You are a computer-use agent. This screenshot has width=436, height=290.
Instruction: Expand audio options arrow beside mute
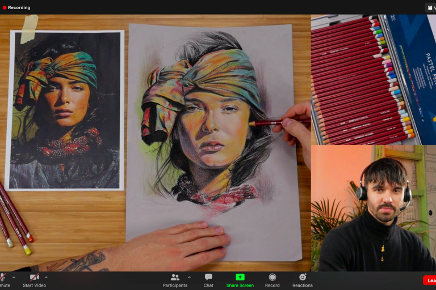point(14,277)
